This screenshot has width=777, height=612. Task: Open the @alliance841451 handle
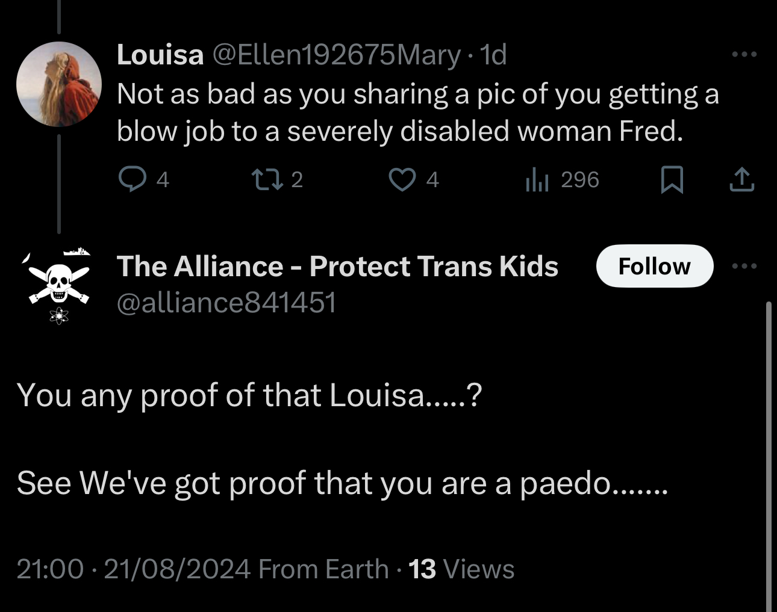[x=226, y=302]
